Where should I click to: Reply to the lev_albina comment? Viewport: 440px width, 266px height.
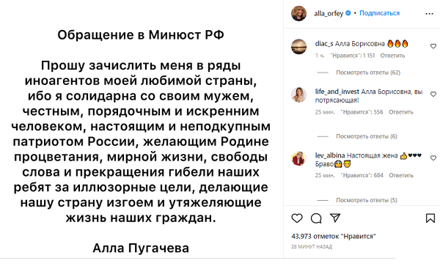400,175
